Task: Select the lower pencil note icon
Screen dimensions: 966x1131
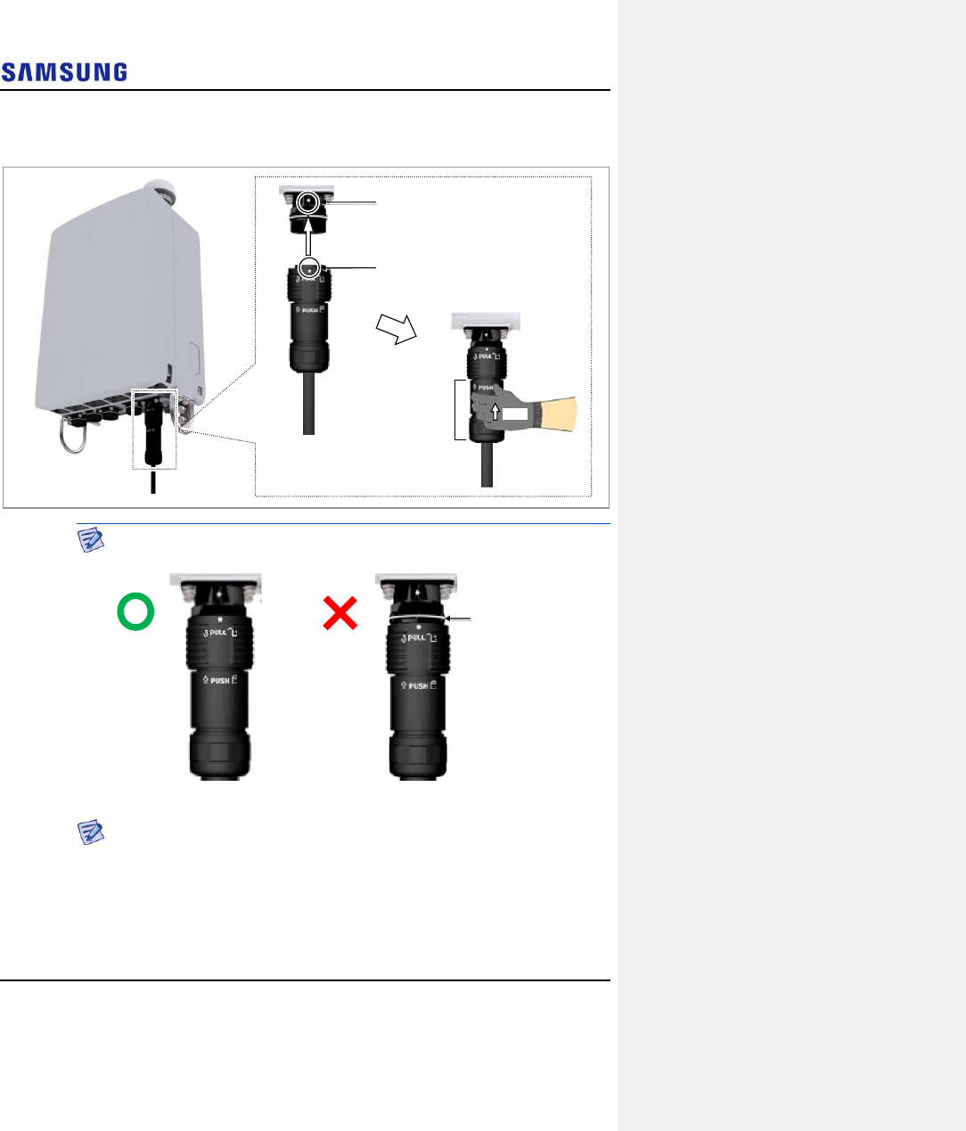Action: tap(91, 832)
